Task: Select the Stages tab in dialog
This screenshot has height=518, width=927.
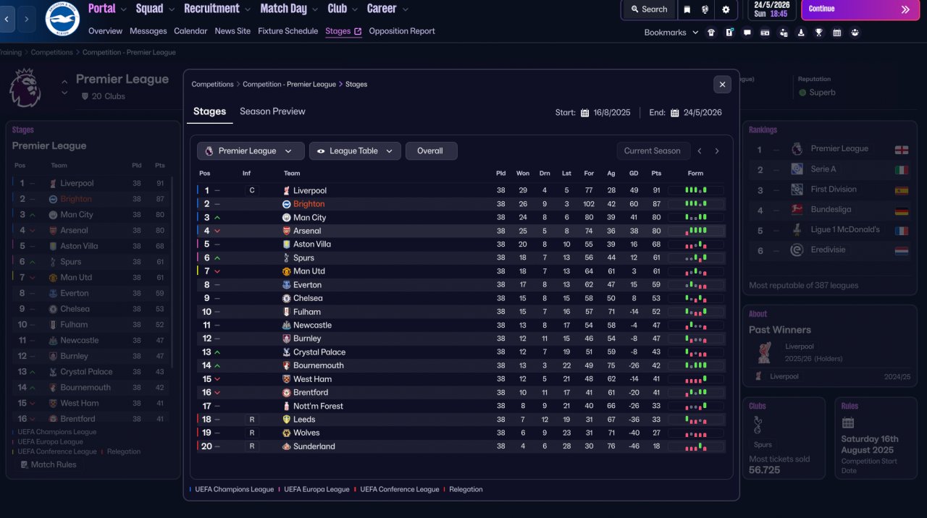Action: (209, 111)
